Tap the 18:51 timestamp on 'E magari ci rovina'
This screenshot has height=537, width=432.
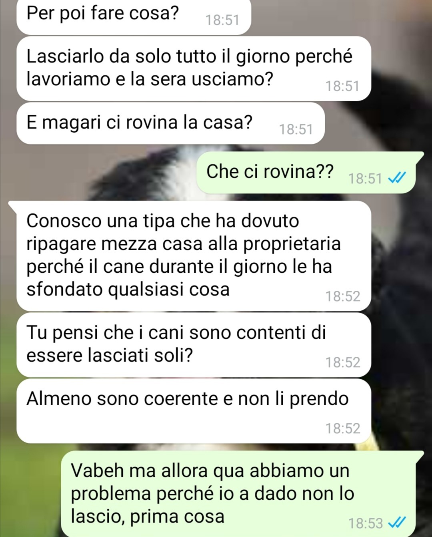click(x=296, y=129)
